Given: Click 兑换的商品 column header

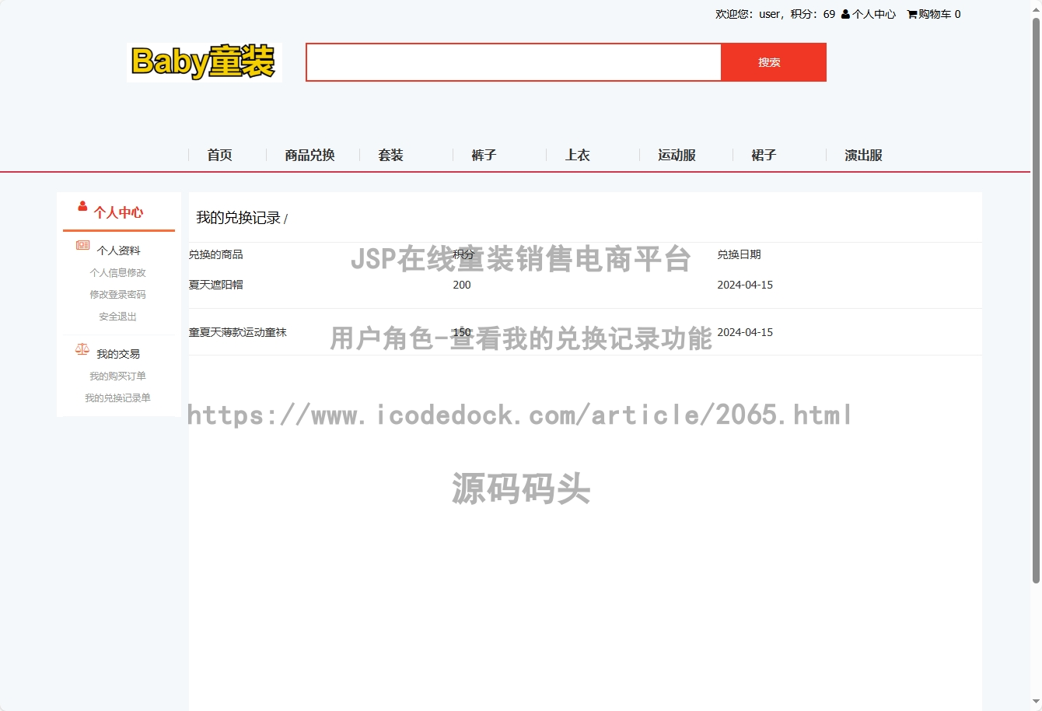Looking at the screenshot, I should tap(216, 254).
